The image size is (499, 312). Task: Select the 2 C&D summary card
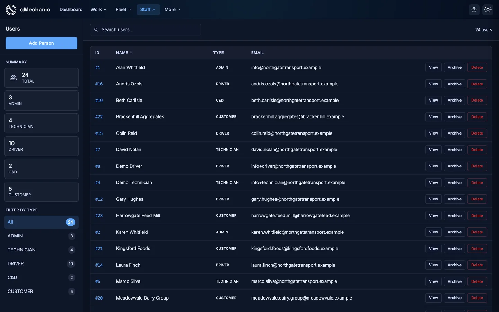[x=41, y=169]
